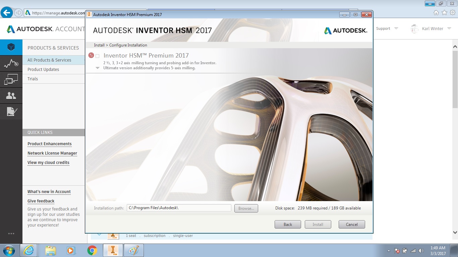
Task: Select the usage reporting chart icon
Action: tap(11, 63)
